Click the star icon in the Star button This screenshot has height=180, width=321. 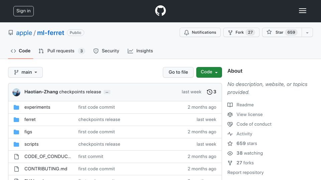[269, 32]
